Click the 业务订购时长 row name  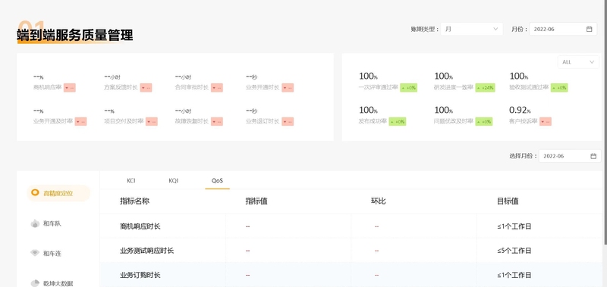pos(140,276)
